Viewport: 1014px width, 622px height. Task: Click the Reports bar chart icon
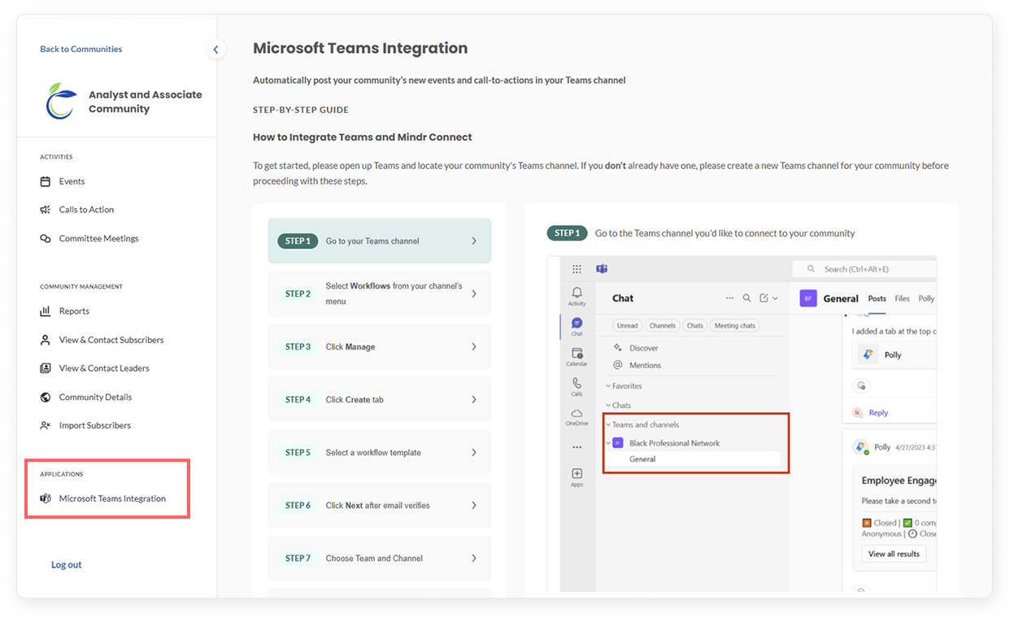[46, 311]
